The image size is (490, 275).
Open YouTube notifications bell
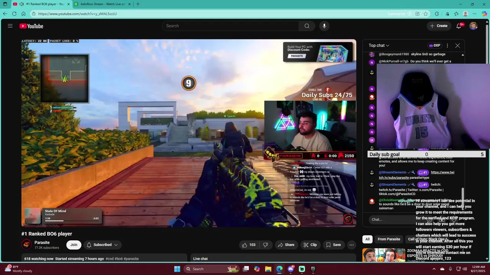pos(459,26)
